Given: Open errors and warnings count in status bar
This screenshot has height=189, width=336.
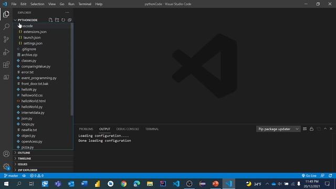Looking at the screenshot, I should coord(37,176).
